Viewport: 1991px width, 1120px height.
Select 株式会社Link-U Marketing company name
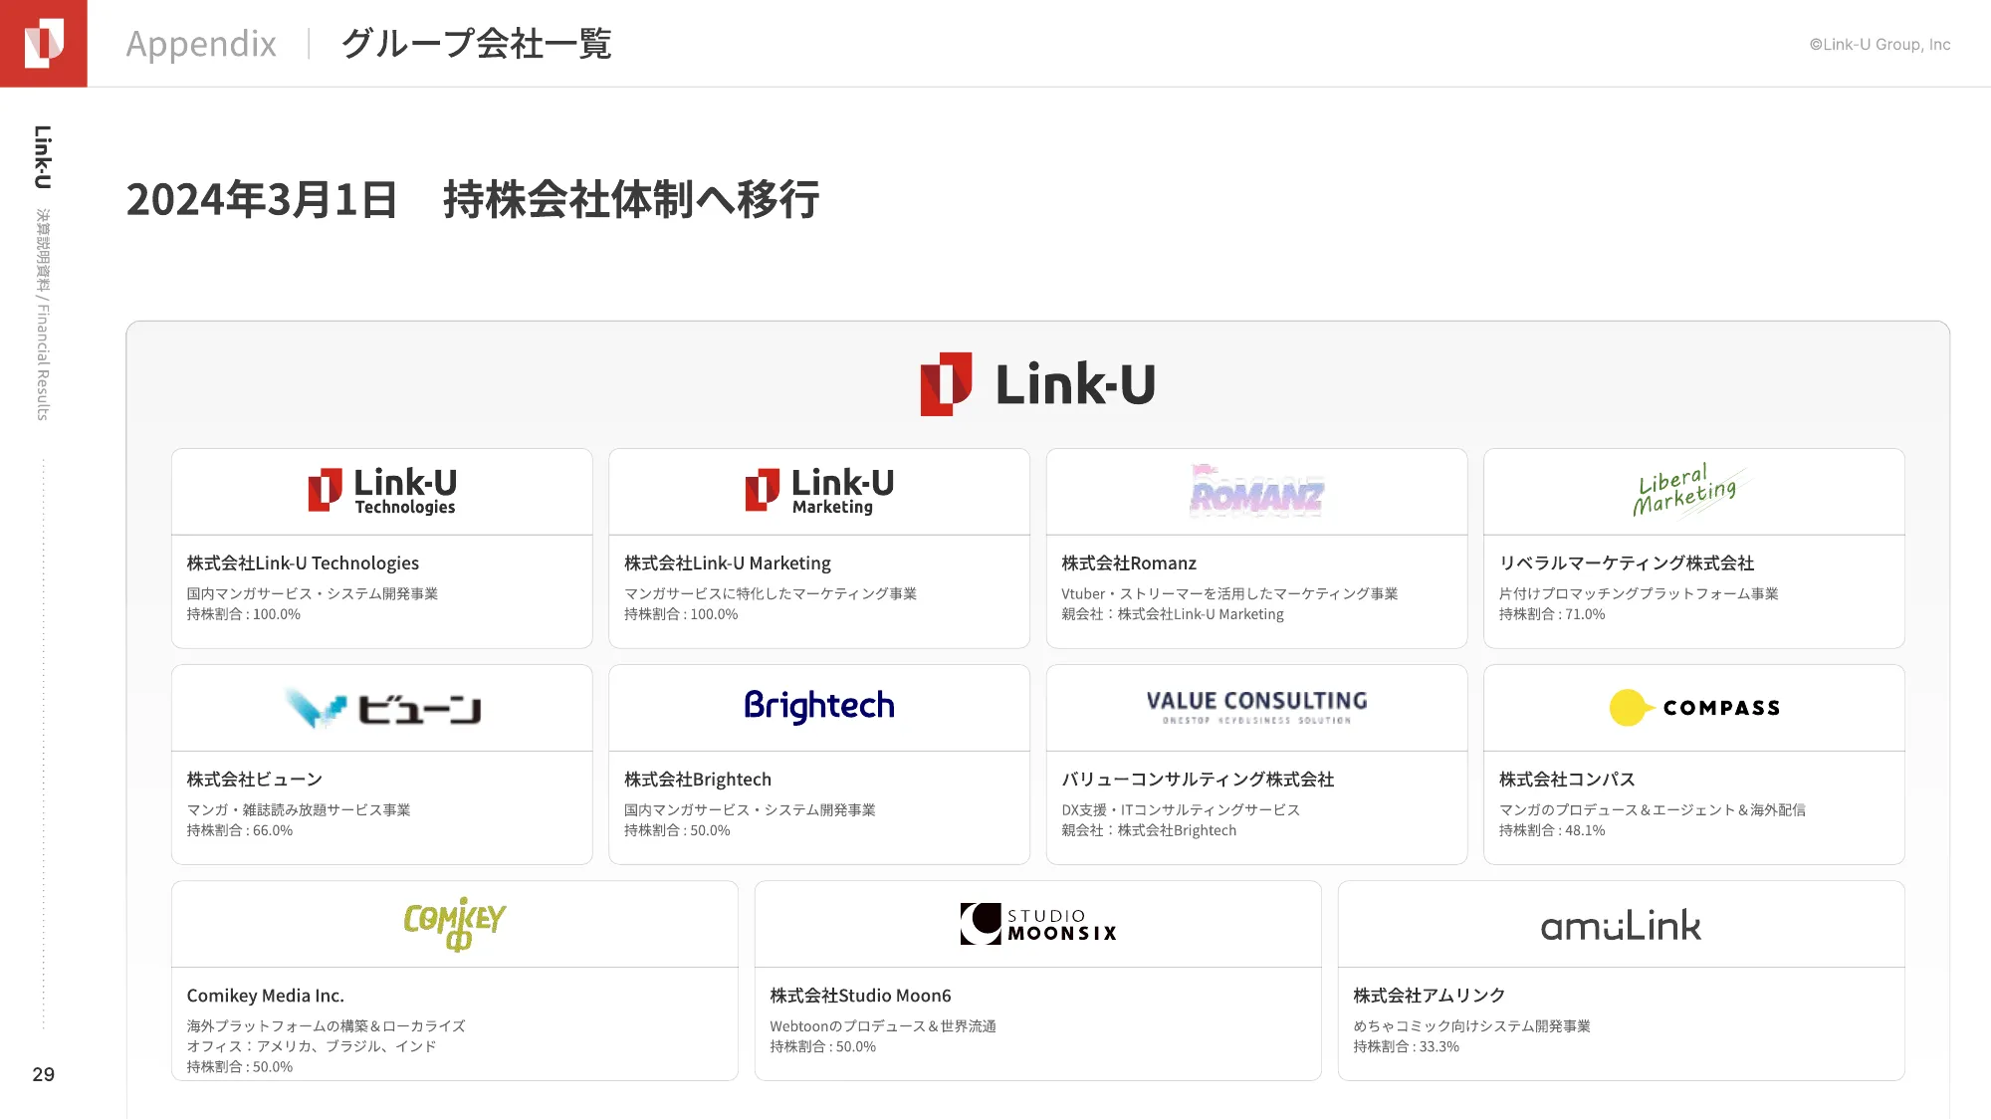728,563
